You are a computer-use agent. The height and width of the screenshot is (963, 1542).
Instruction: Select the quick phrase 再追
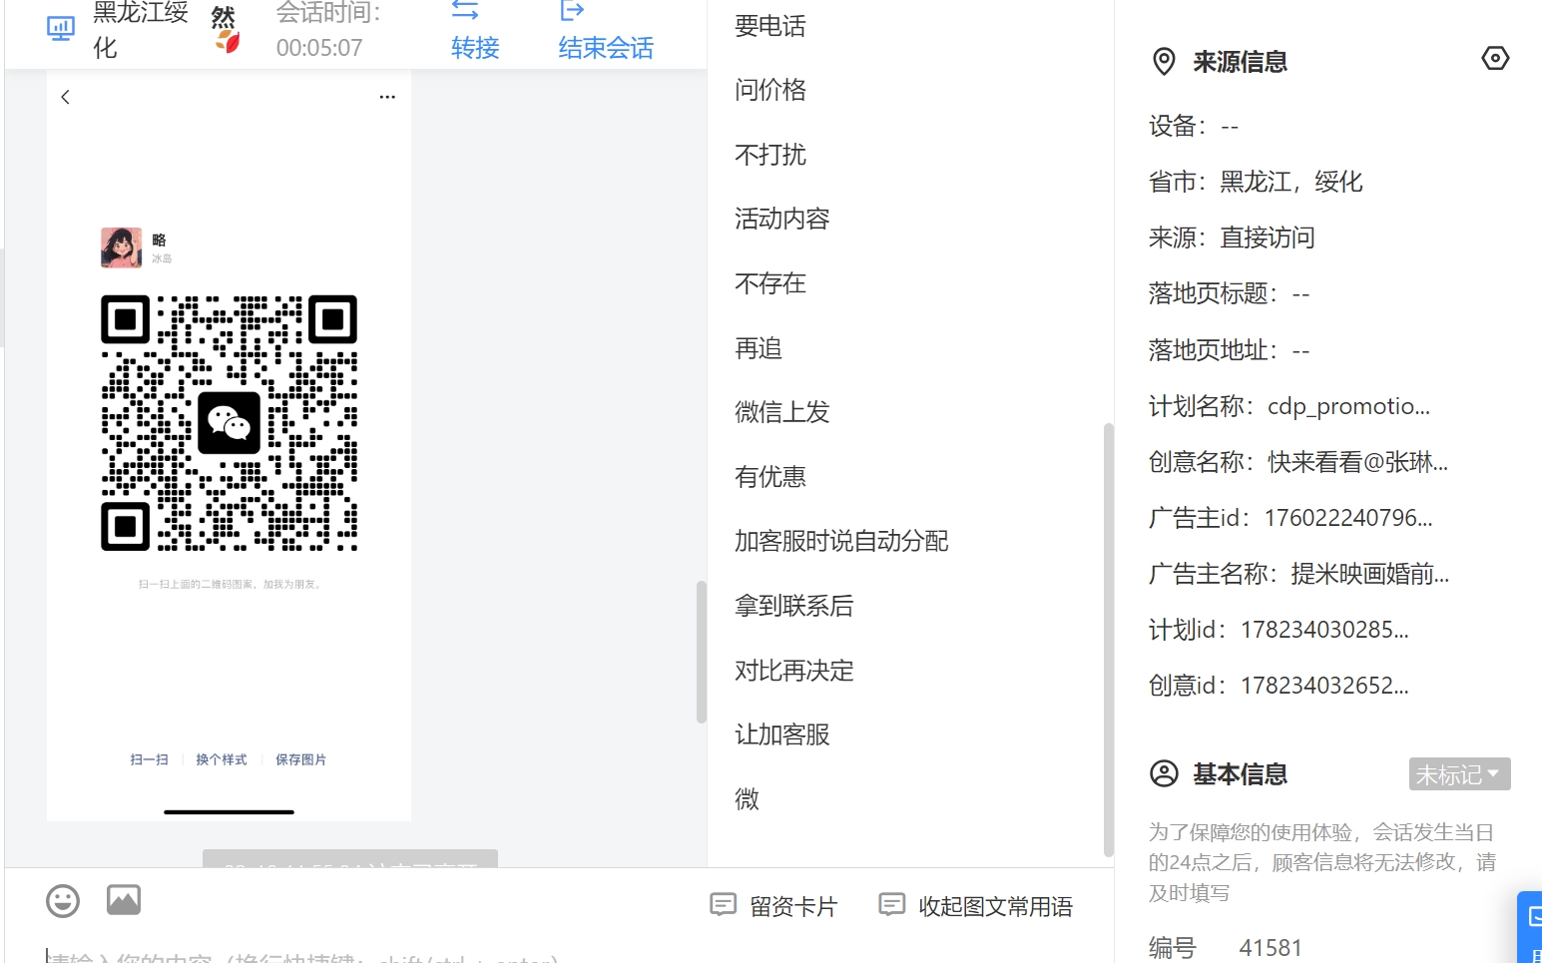(x=758, y=348)
